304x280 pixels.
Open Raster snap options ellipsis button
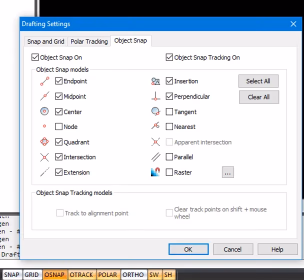click(228, 172)
